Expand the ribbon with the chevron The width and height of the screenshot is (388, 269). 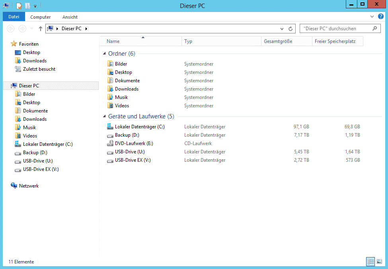[372, 17]
